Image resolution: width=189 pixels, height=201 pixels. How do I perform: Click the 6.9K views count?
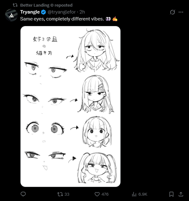click(143, 194)
